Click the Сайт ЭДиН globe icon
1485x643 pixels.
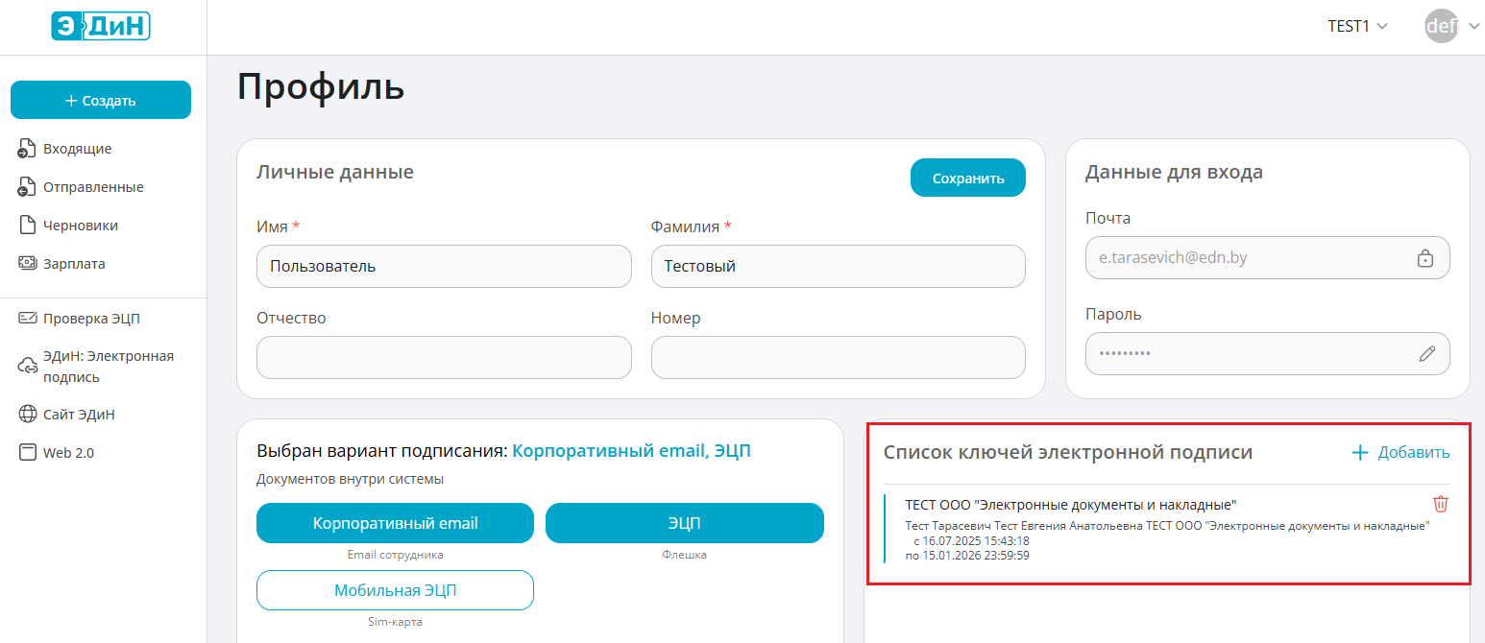tap(28, 415)
